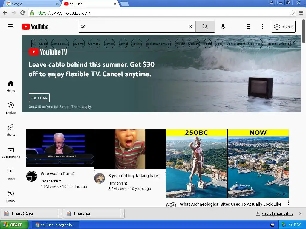
Task: Select the Laughter filter chip
Action: pos(79,44)
